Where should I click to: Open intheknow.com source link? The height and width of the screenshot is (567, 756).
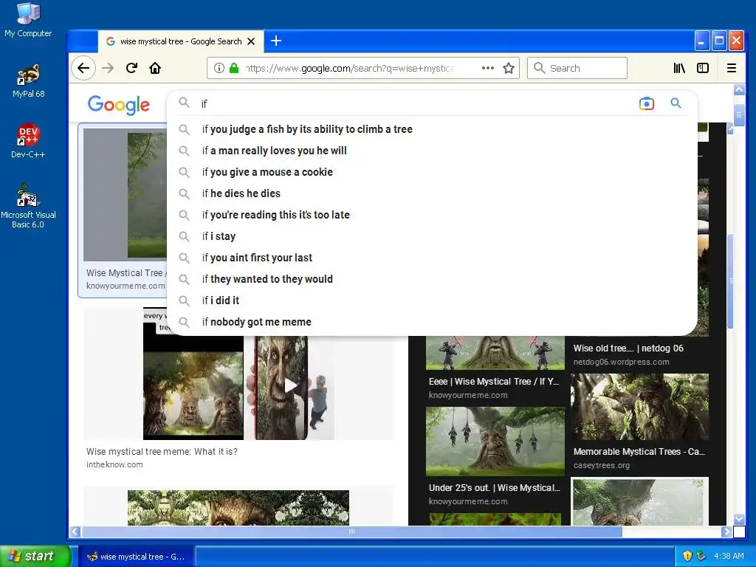(114, 465)
